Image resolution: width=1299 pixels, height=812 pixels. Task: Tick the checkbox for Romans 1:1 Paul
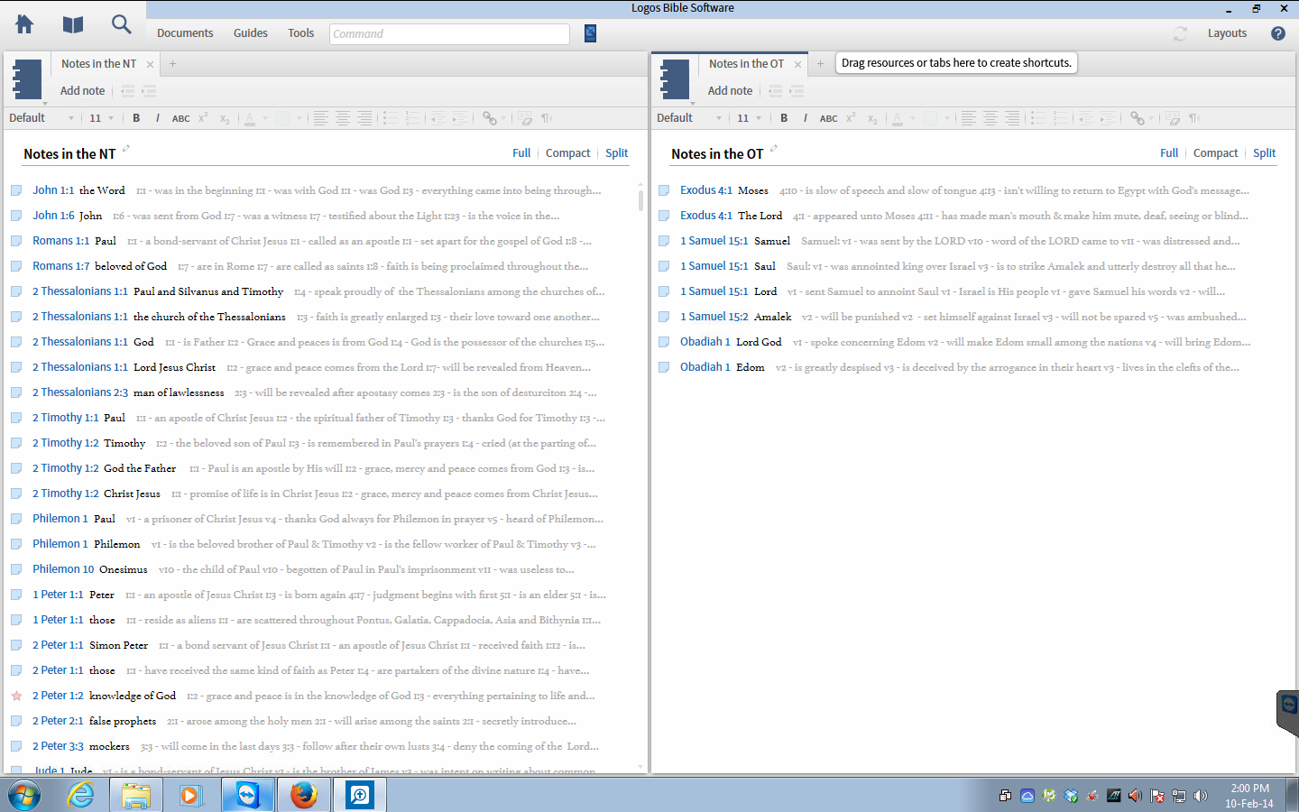16,241
